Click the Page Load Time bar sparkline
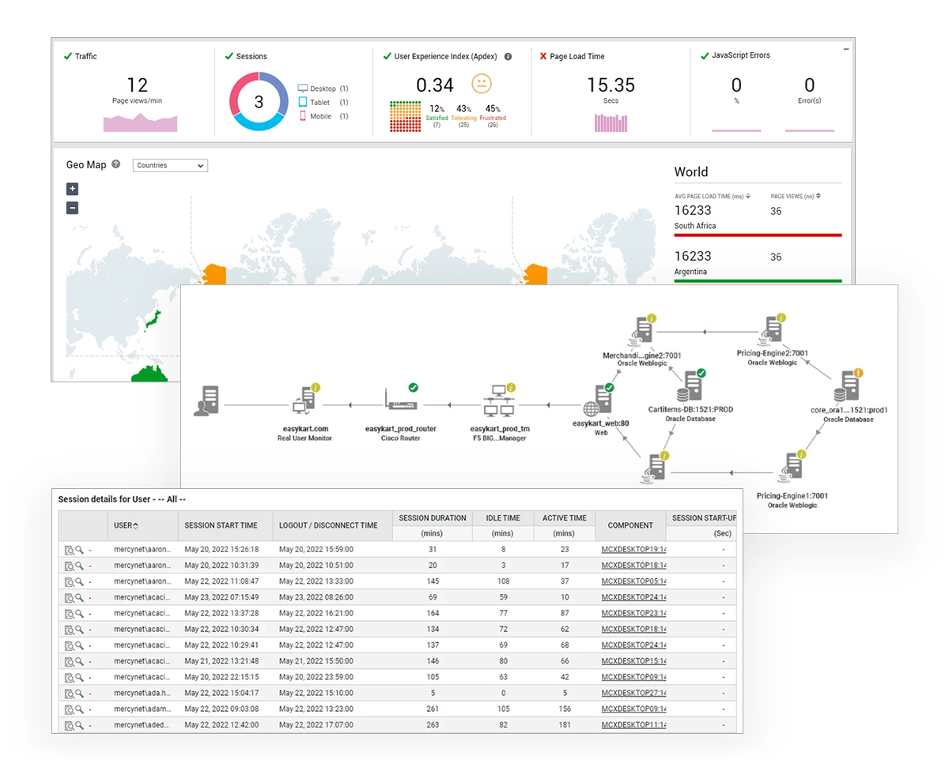This screenshot has height=771, width=949. 611,122
